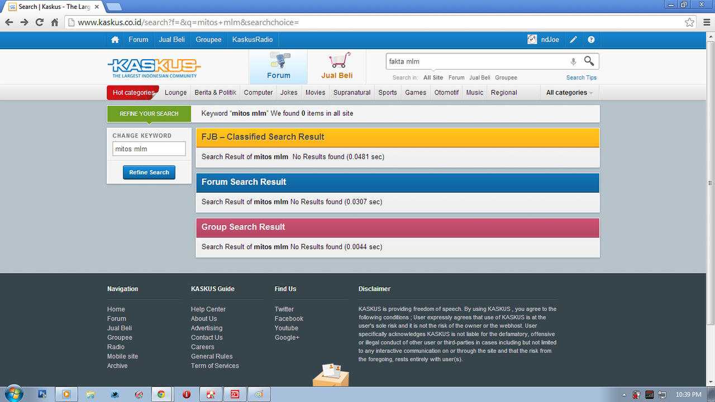Open a new tab with the new tab button

[113, 7]
